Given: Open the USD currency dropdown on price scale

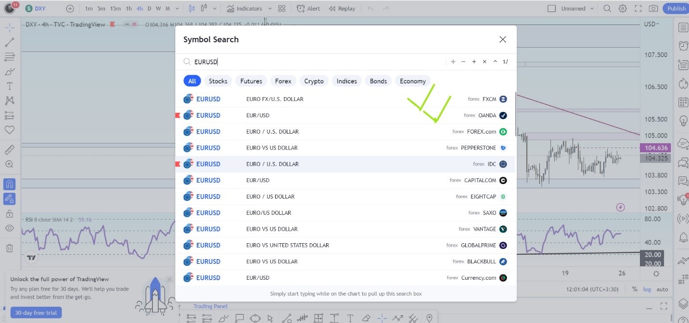Looking at the screenshot, I should 651,24.
